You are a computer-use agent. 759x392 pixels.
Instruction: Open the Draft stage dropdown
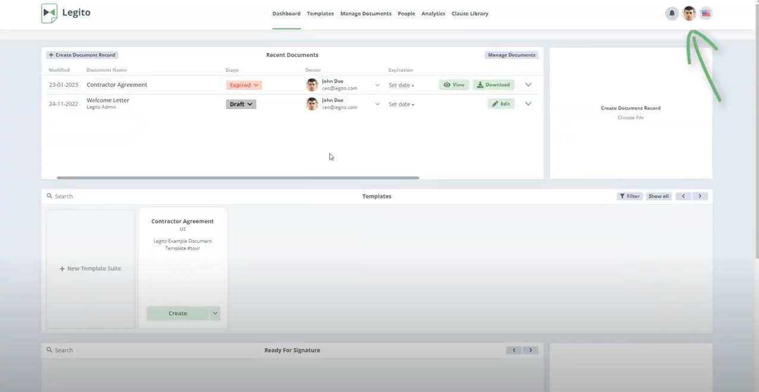(x=241, y=104)
